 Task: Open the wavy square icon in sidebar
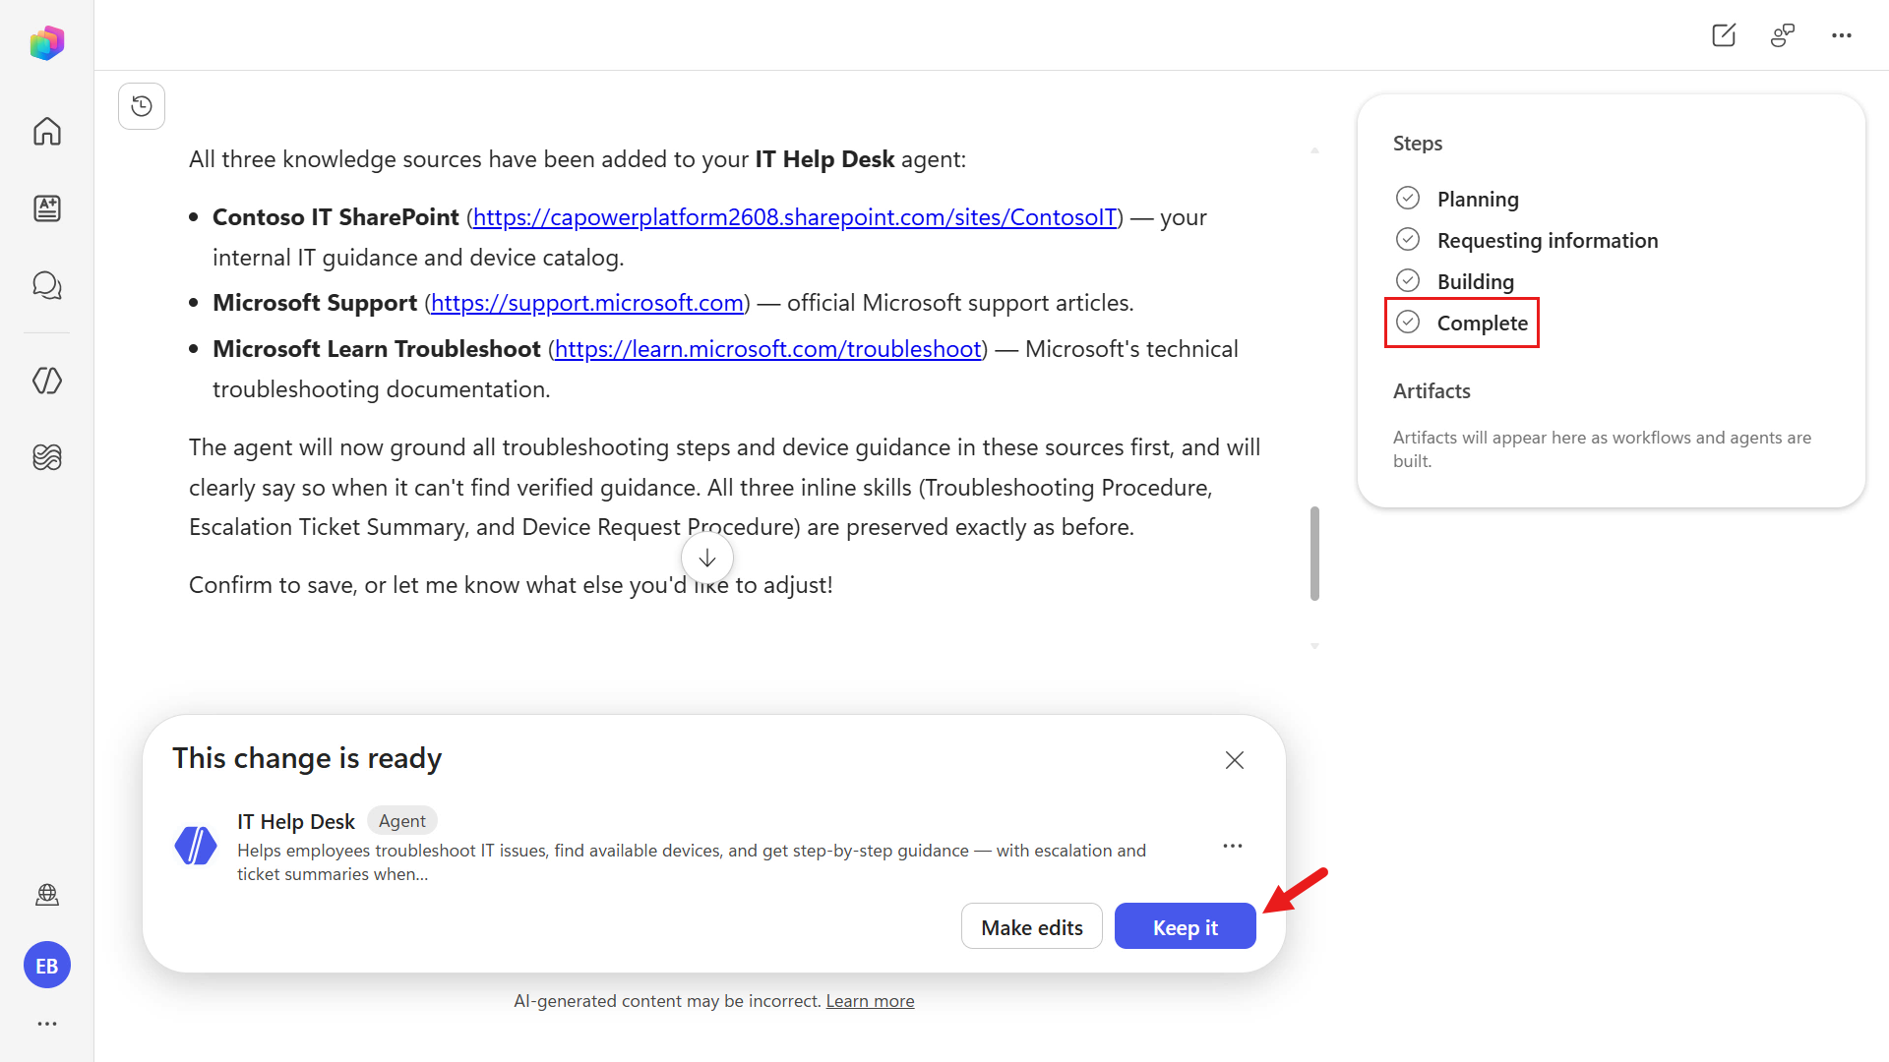pyautogui.click(x=46, y=457)
